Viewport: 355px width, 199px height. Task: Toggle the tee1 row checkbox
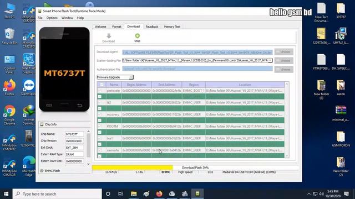pyautogui.click(x=100, y=138)
